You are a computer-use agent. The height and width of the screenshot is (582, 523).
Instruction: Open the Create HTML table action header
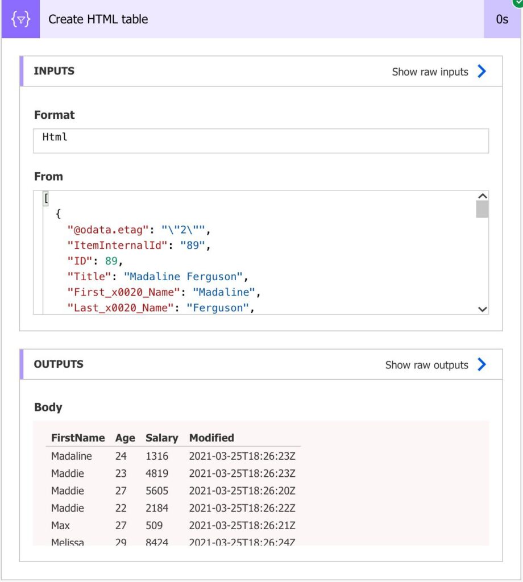point(261,19)
